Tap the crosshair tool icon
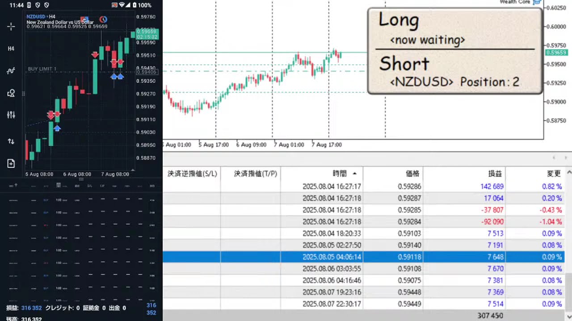The image size is (572, 321). pos(11,27)
